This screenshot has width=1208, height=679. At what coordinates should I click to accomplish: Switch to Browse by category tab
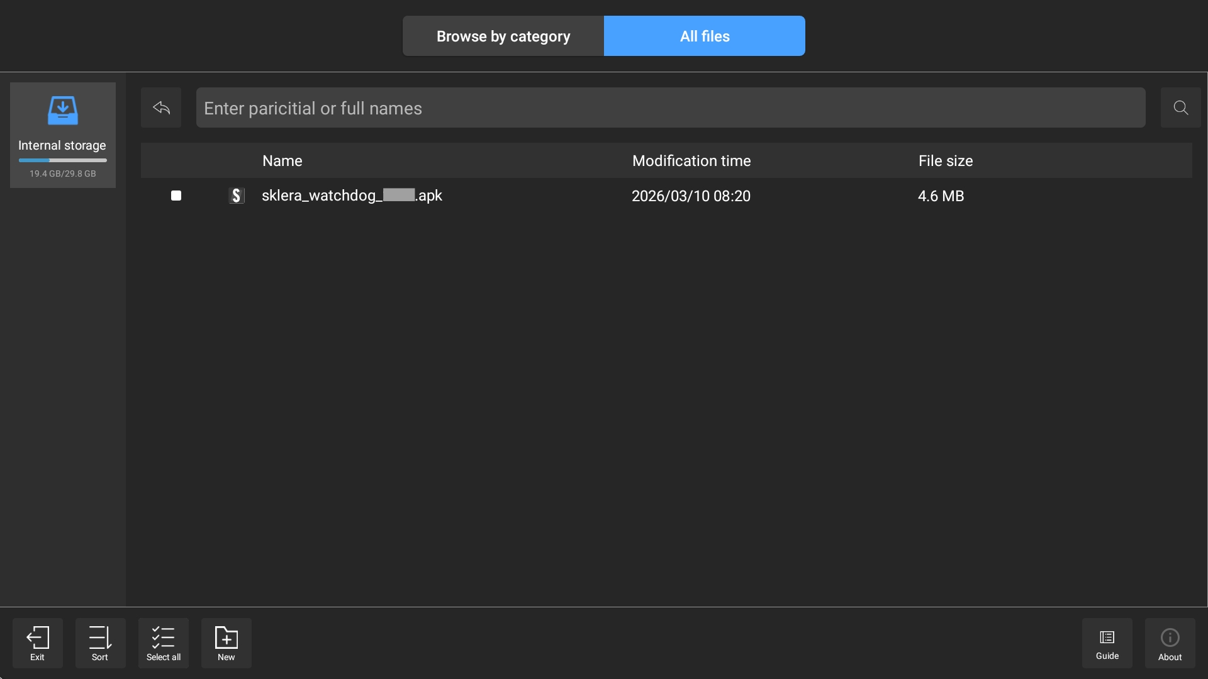point(503,36)
